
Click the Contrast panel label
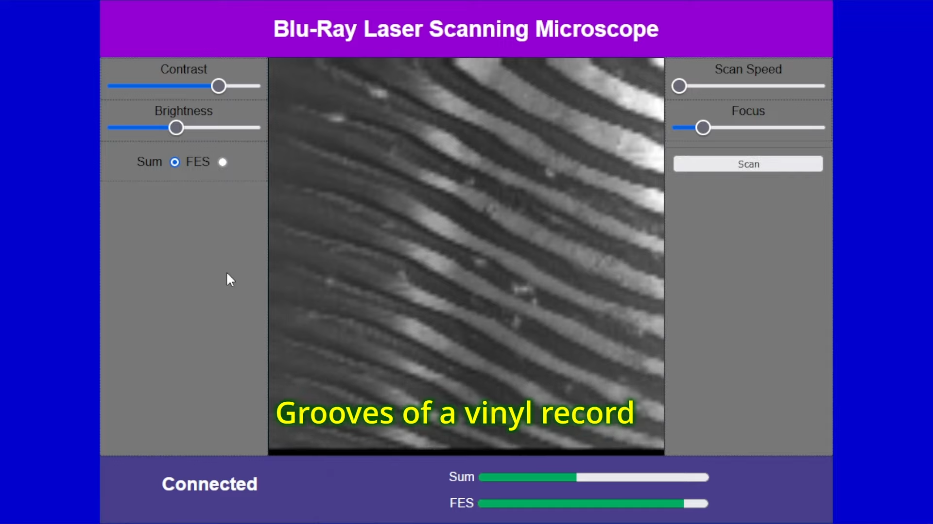pyautogui.click(x=184, y=69)
